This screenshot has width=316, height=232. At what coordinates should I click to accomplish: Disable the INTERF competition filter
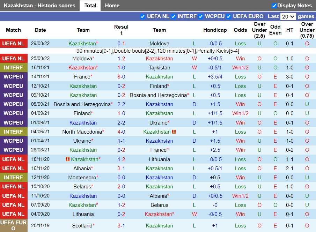173,16
